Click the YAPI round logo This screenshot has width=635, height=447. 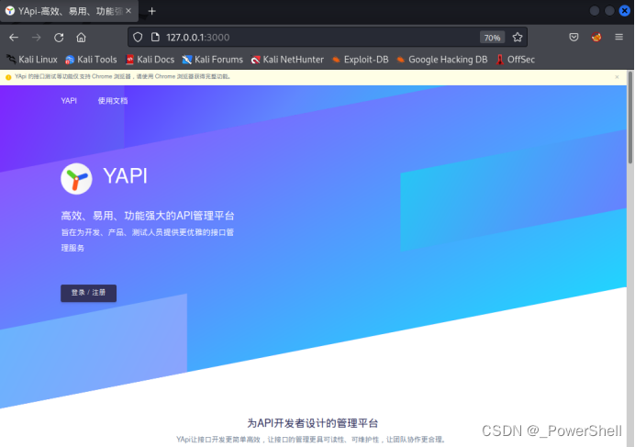(76, 179)
